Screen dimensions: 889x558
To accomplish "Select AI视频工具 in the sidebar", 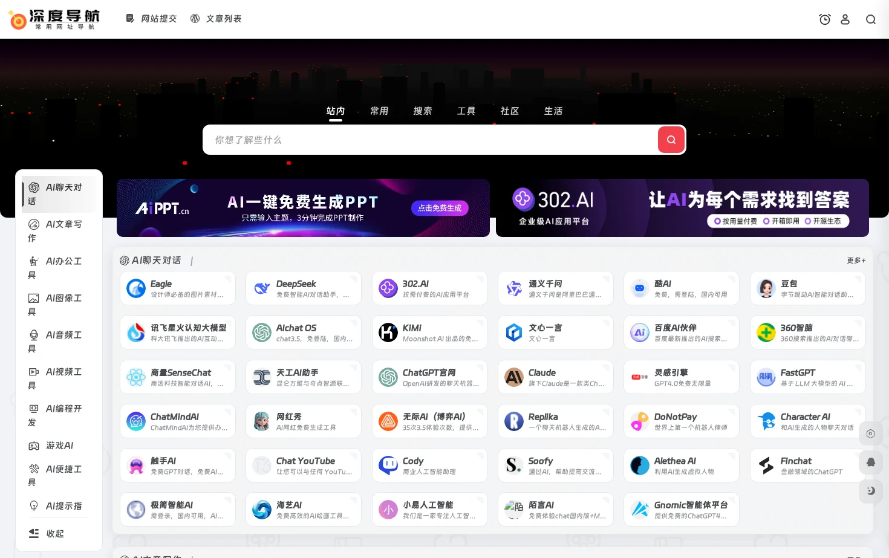I will click(59, 378).
